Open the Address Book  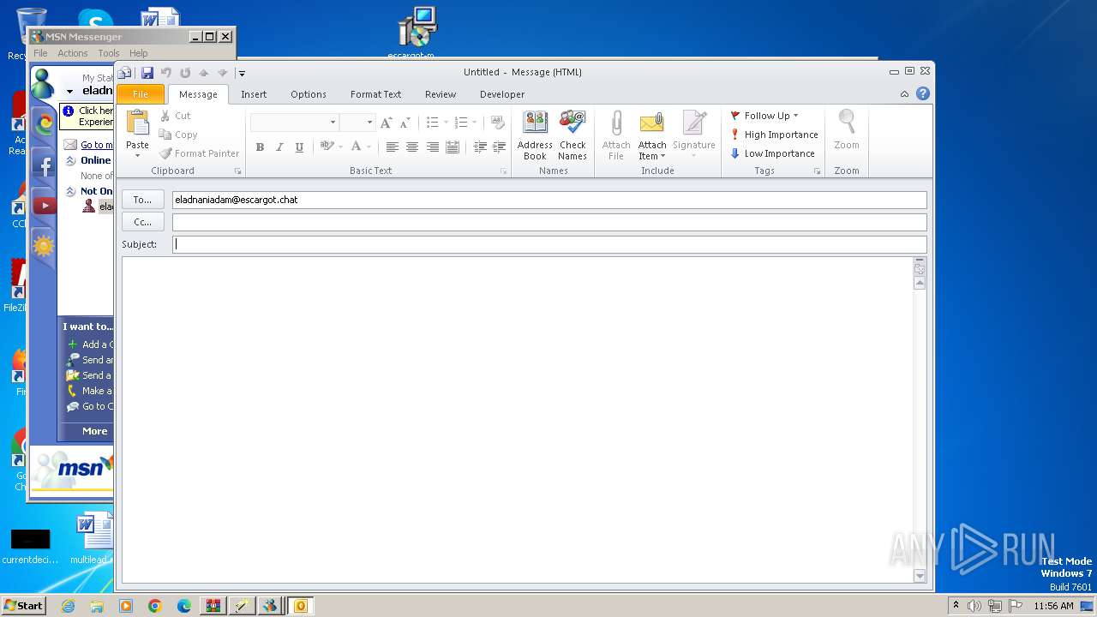coord(535,135)
